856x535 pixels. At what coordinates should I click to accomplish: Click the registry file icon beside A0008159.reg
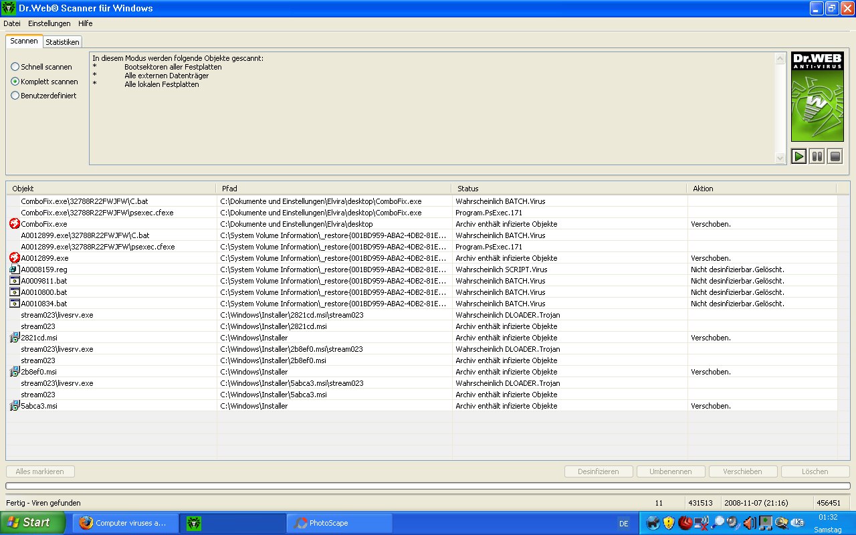pos(15,269)
